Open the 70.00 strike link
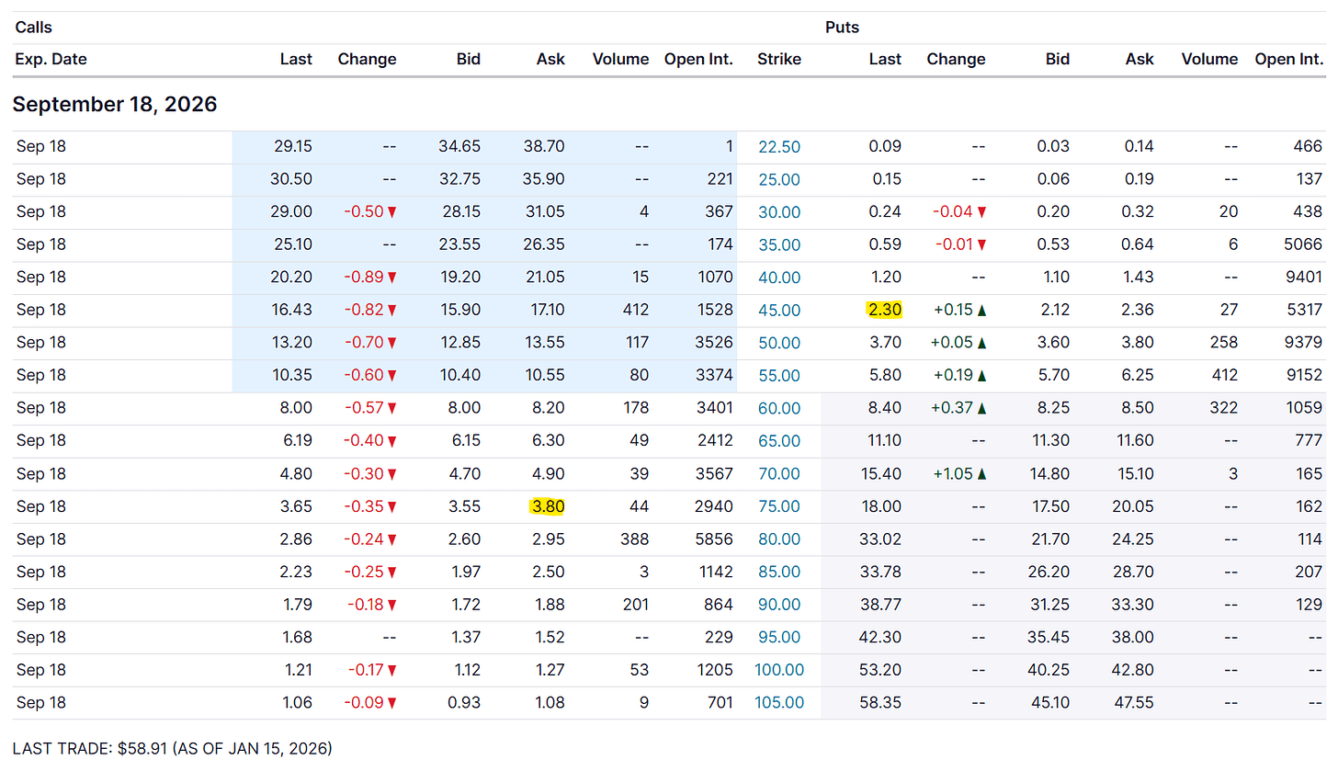Viewport: 1338px width, 760px height. click(778, 474)
